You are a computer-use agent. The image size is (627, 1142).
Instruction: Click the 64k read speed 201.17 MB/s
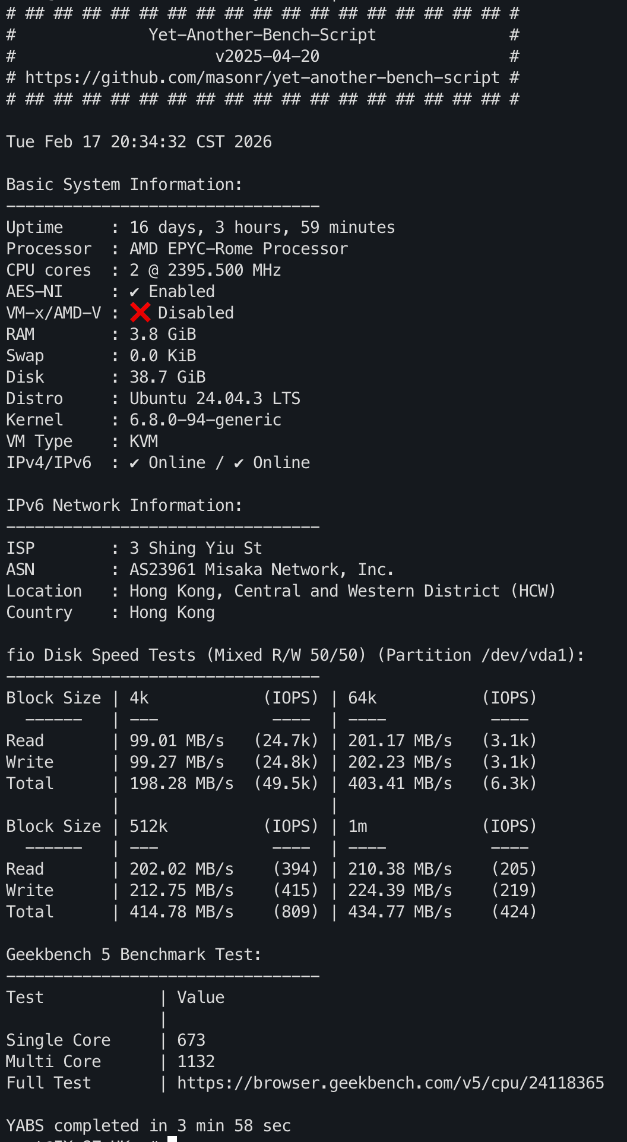(x=400, y=741)
